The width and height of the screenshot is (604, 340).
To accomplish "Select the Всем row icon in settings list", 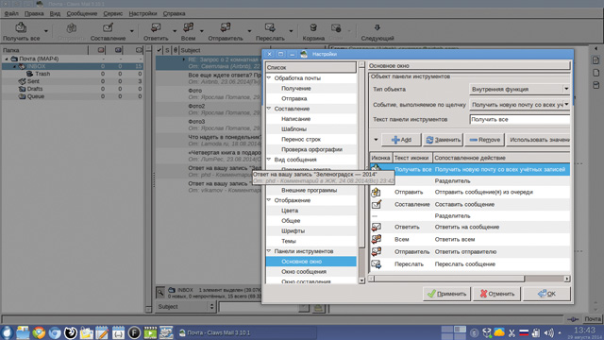I will (376, 239).
